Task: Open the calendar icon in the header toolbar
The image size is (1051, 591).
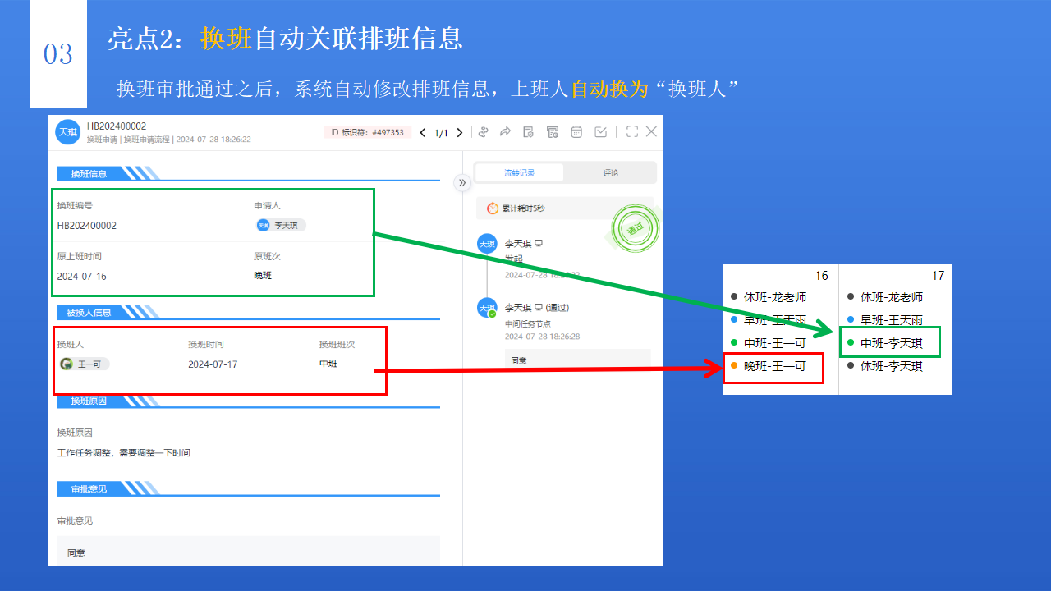Action: pyautogui.click(x=576, y=131)
